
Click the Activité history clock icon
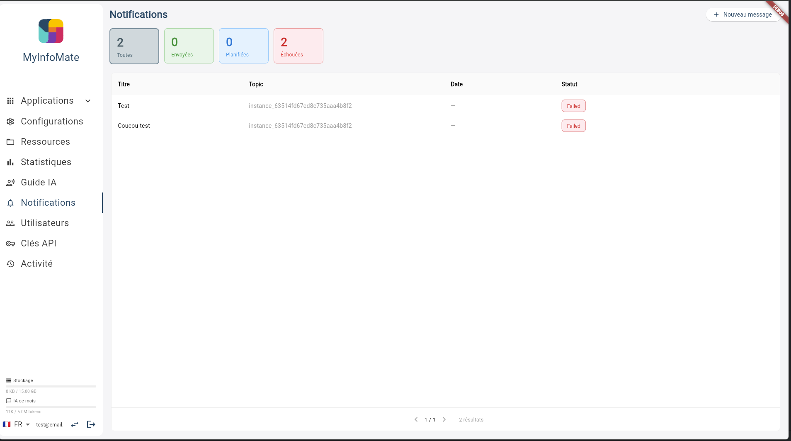pos(10,264)
